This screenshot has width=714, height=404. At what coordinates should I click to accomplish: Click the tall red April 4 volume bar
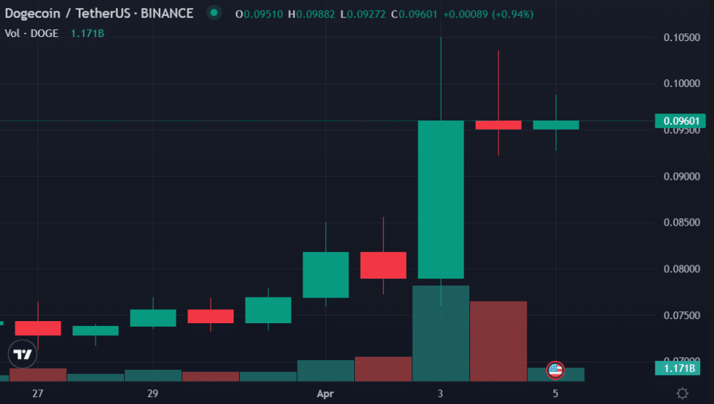click(498, 341)
